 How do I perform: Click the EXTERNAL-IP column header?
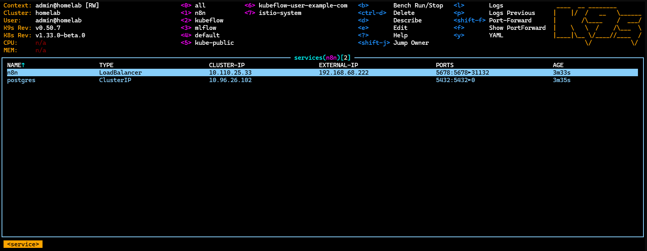[339, 65]
